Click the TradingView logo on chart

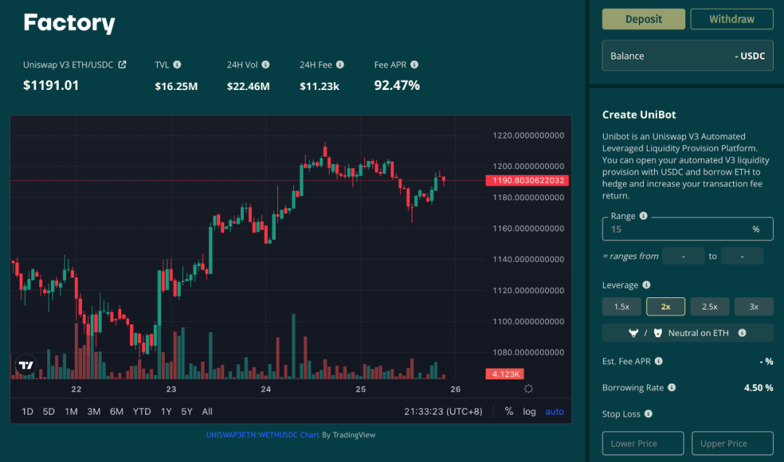[x=25, y=366]
